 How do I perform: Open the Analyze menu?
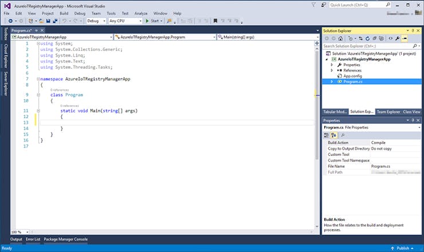tap(141, 13)
